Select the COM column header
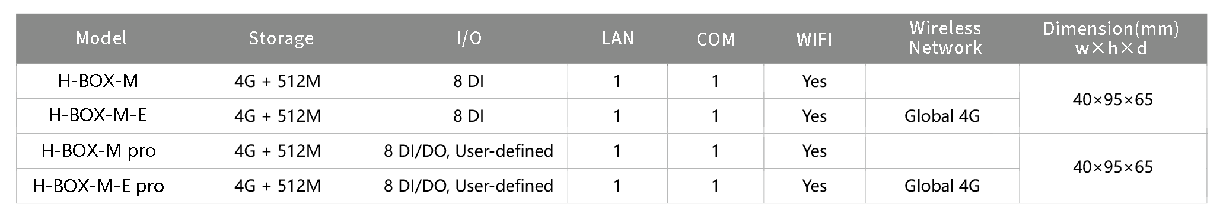 coord(716,38)
